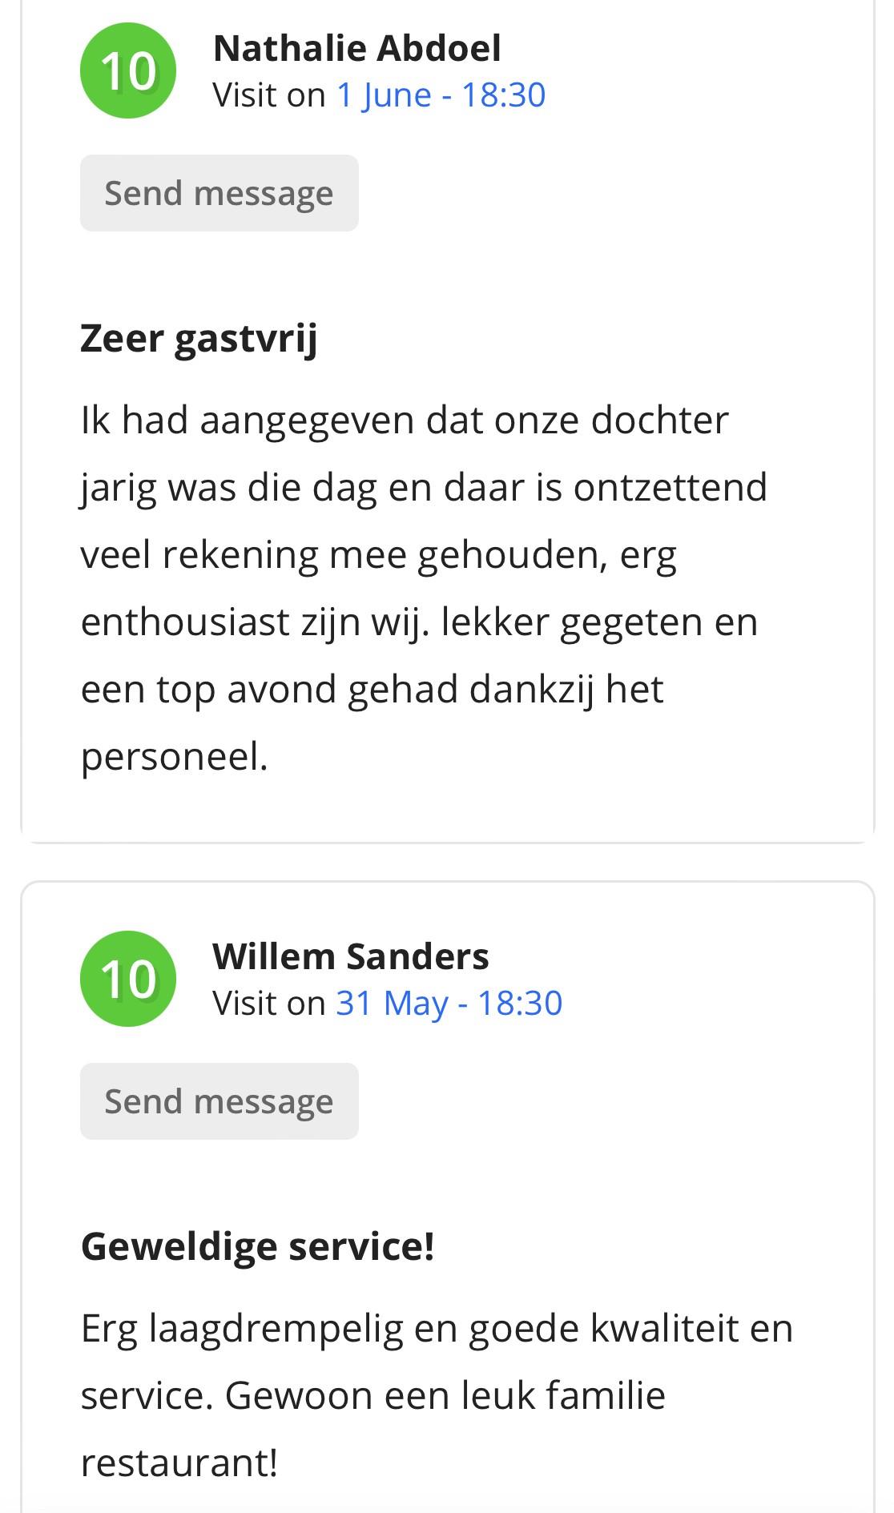Screen dimensions: 894x1513
Task: Click the review title Geweldige service!
Action: click(258, 1247)
